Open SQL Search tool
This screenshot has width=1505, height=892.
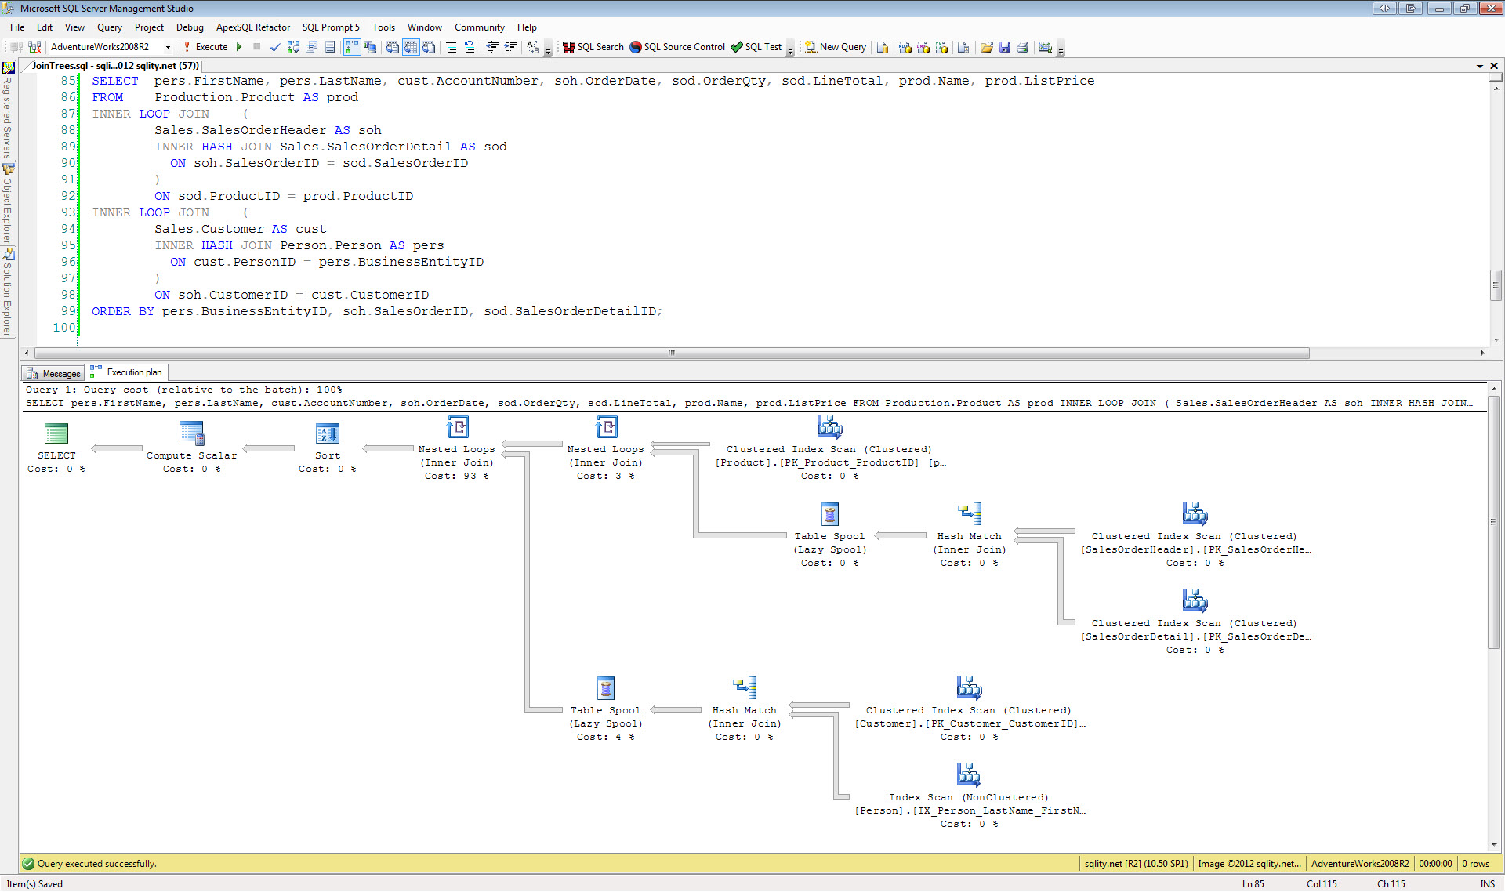click(593, 47)
